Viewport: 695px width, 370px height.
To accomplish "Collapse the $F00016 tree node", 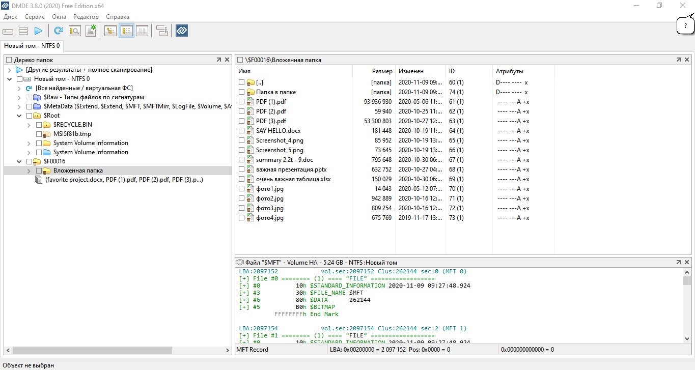I will point(19,161).
